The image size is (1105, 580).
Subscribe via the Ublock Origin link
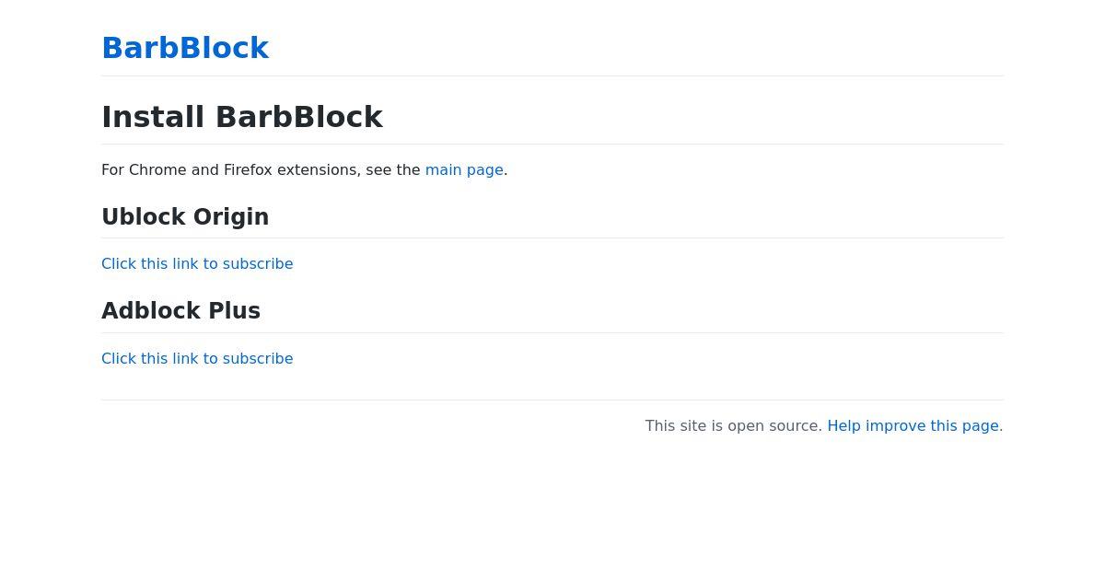(x=197, y=264)
